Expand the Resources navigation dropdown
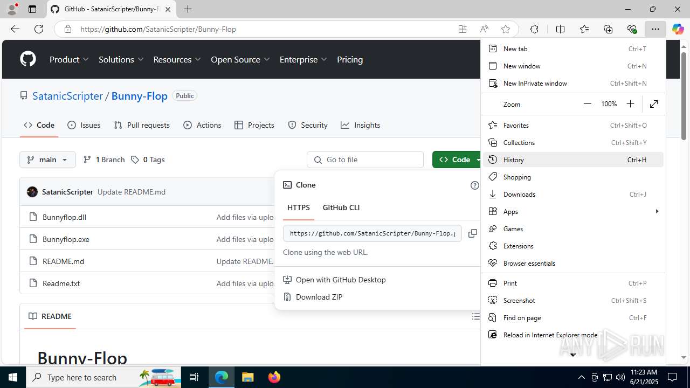Screen dimensions: 690x388 [x=177, y=59]
